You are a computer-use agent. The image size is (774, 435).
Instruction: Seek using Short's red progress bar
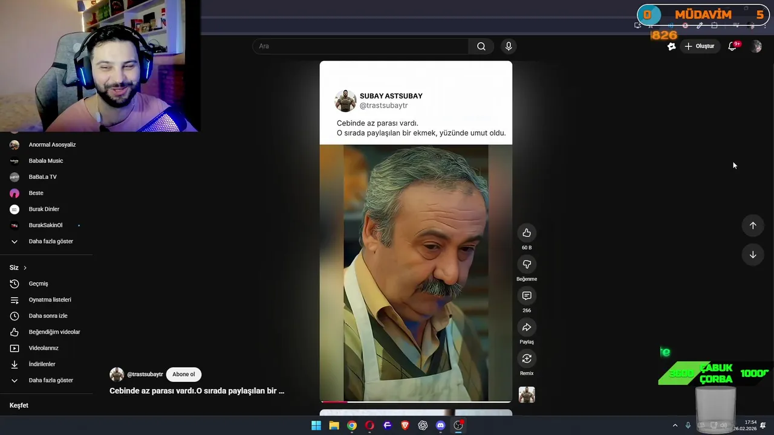pos(415,402)
